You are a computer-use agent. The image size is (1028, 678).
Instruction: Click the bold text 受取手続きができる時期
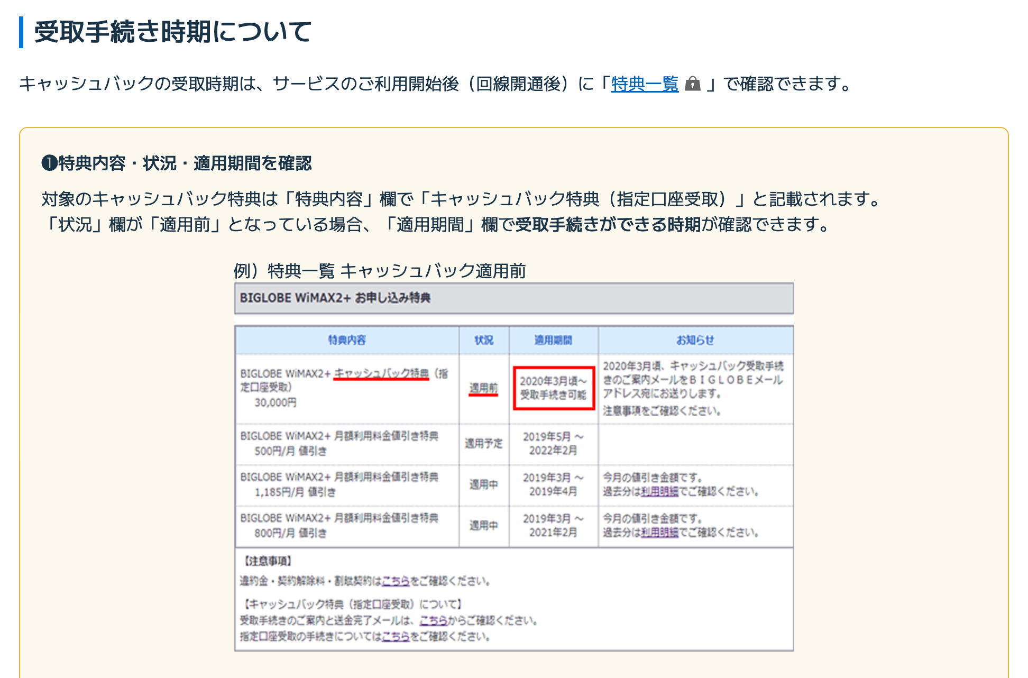coord(608,224)
